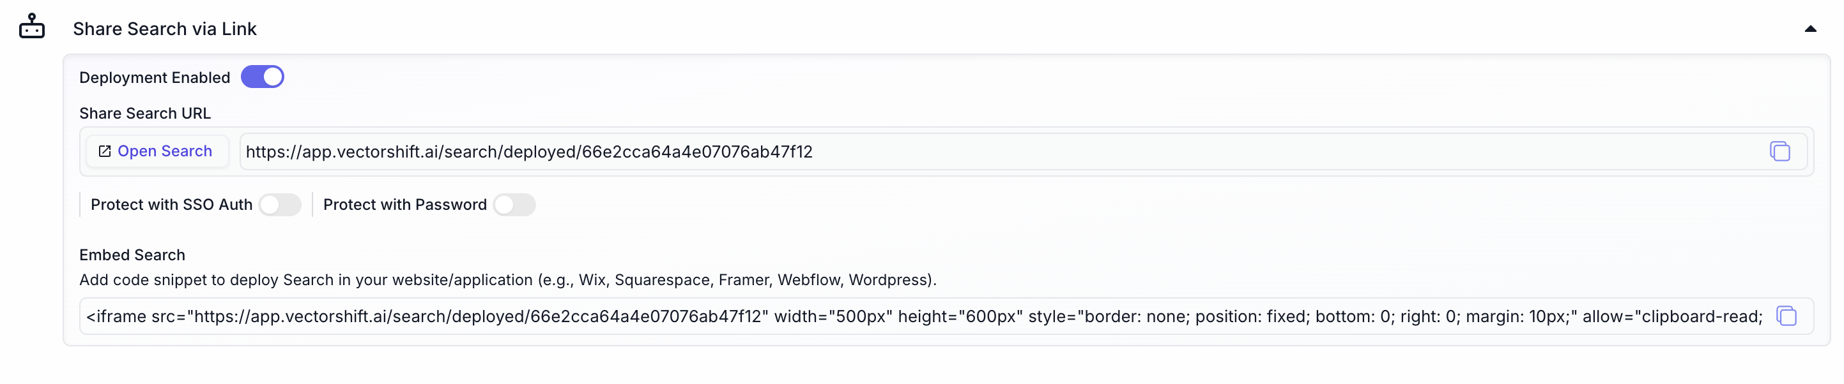The image size is (1844, 384).
Task: Copy the iframe embed snippet with the copy icon
Action: tap(1786, 316)
